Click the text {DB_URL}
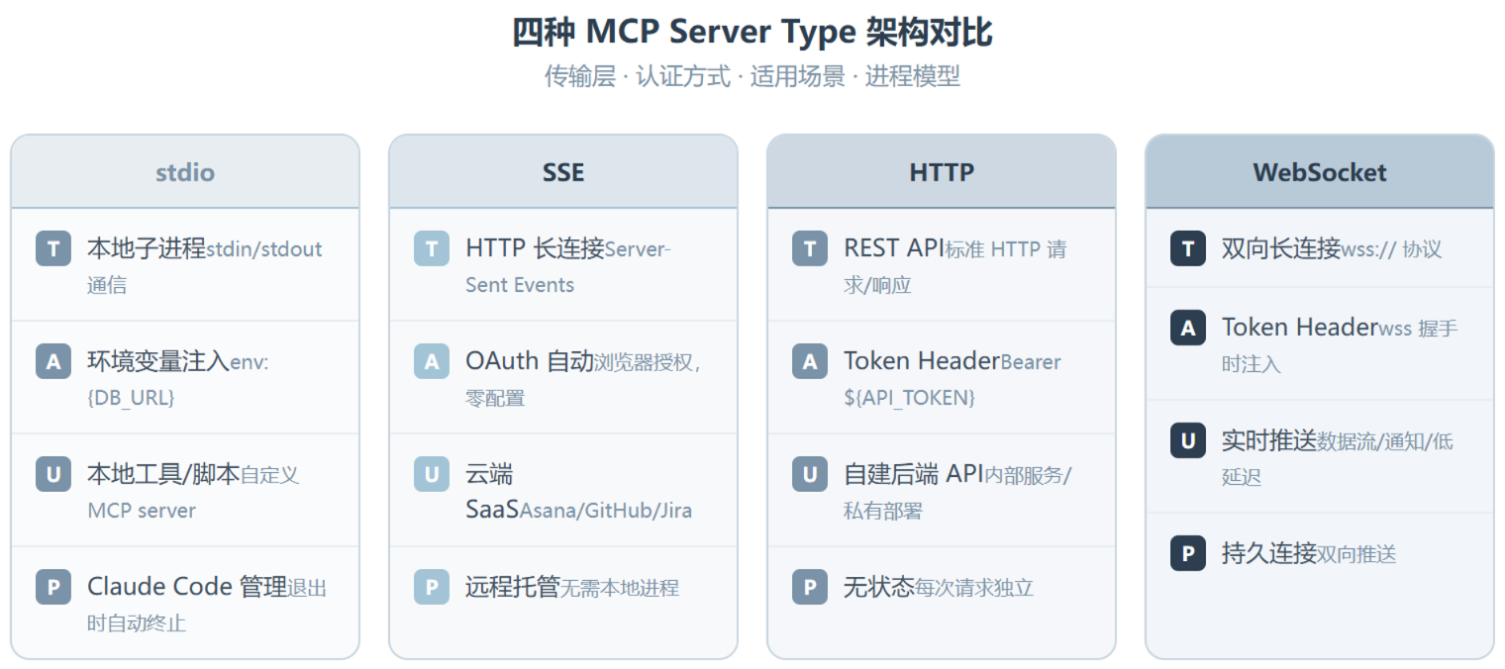This screenshot has width=1505, height=669. coord(131,398)
